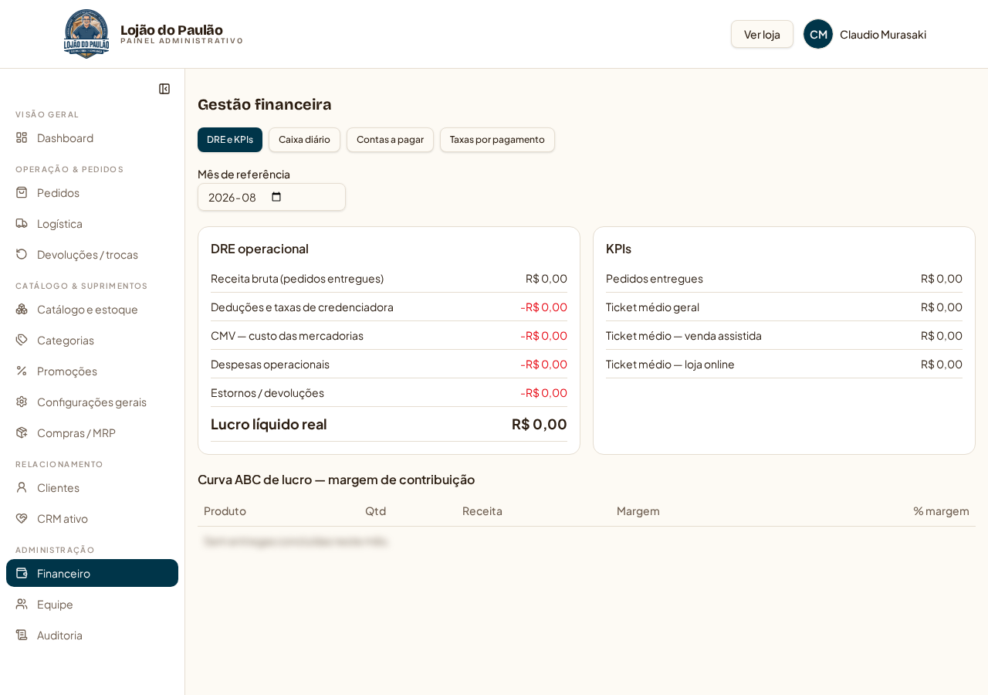Viewport: 988px width, 695px height.
Task: Click the Mês de referência date field
Action: [x=272, y=197]
